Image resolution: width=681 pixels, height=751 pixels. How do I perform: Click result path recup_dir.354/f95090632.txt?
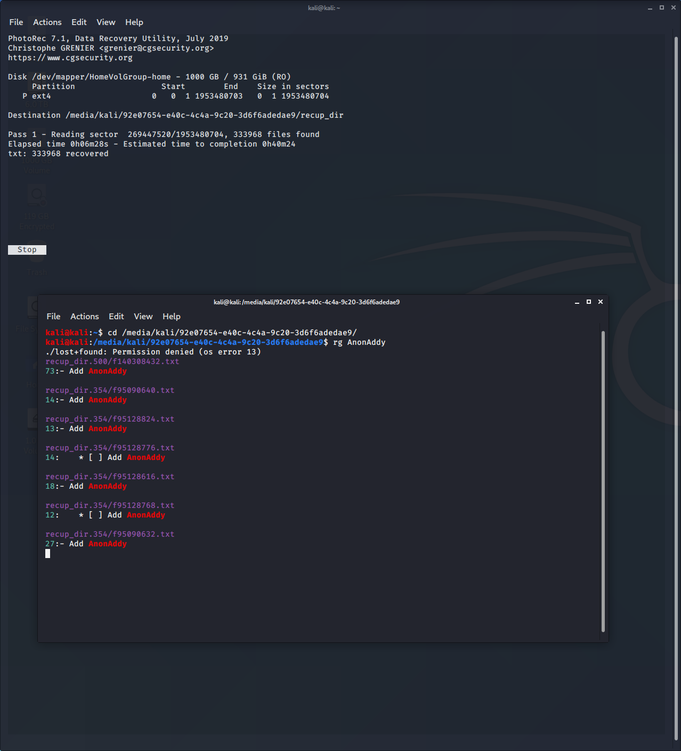click(x=110, y=534)
